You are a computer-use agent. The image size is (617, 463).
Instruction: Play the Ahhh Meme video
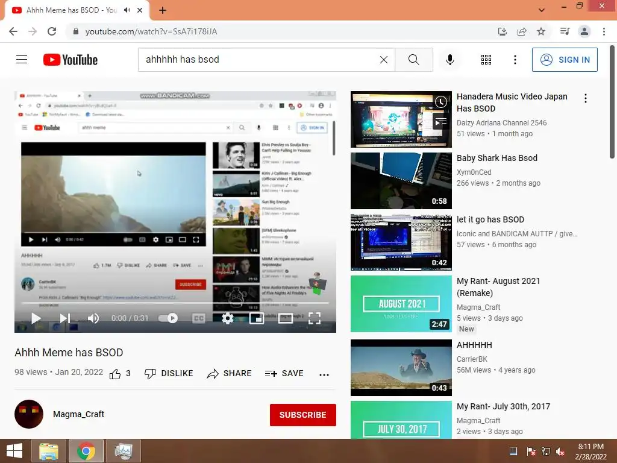click(36, 318)
